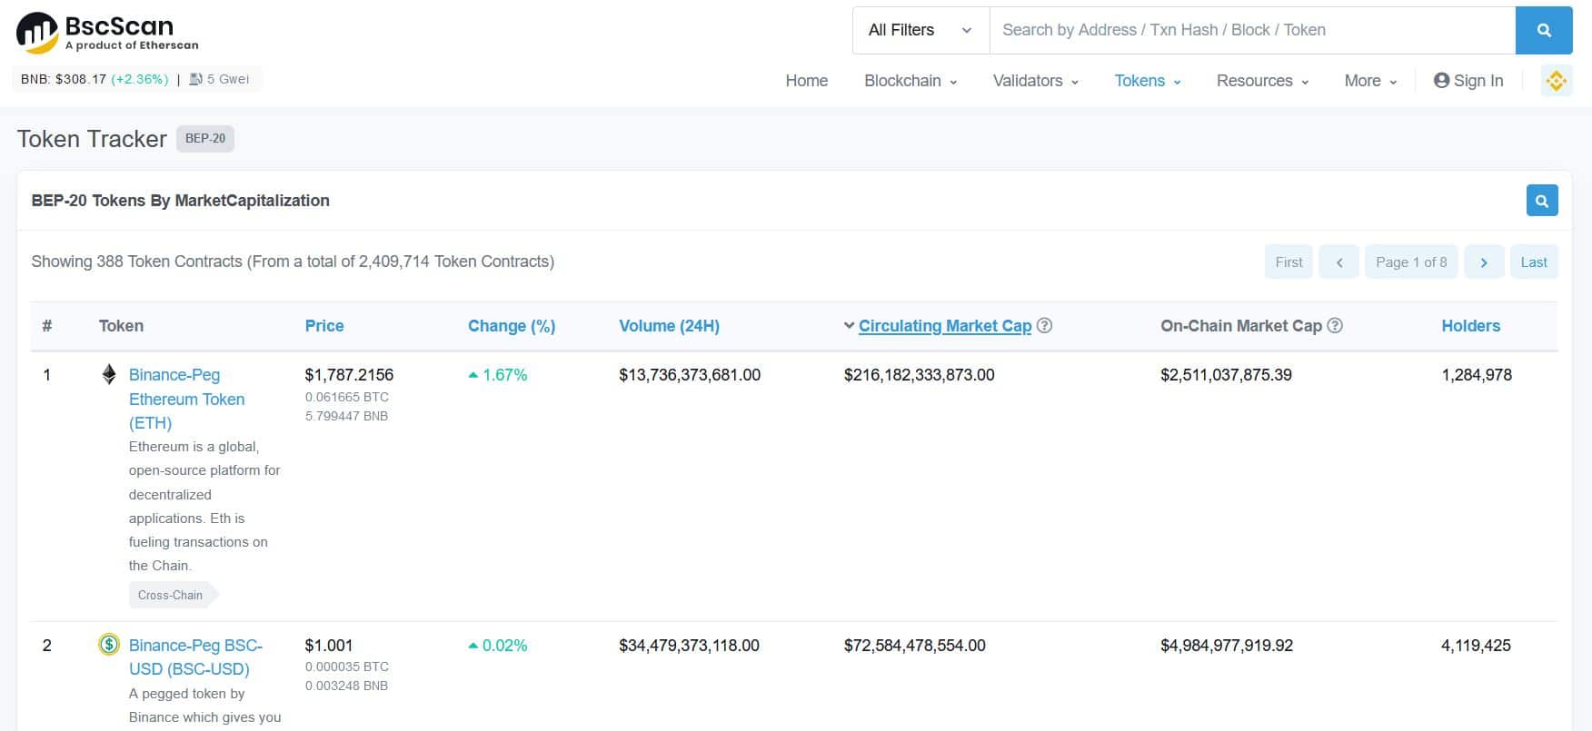Click the search by address input field
Screen dimensions: 1592x731
click(1252, 30)
